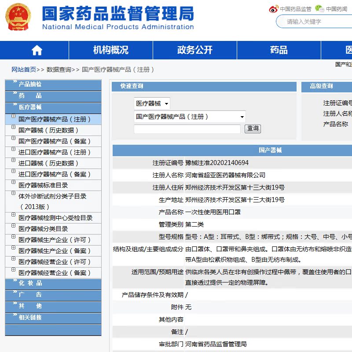352x352 pixels.
Task: Click arrow icon beside 国产医疗器械产品（注册）
Action: [x=14, y=116]
